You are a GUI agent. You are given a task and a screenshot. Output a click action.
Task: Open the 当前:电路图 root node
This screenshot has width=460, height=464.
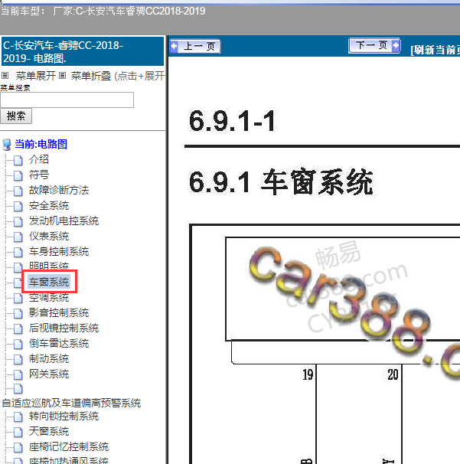coord(41,144)
